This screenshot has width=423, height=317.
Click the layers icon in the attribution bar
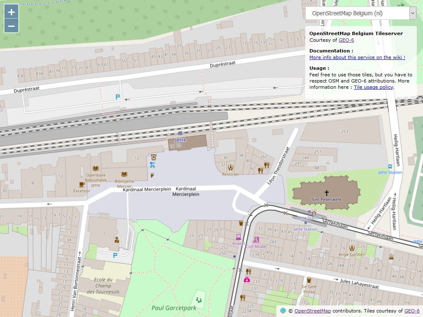[x=283, y=311]
